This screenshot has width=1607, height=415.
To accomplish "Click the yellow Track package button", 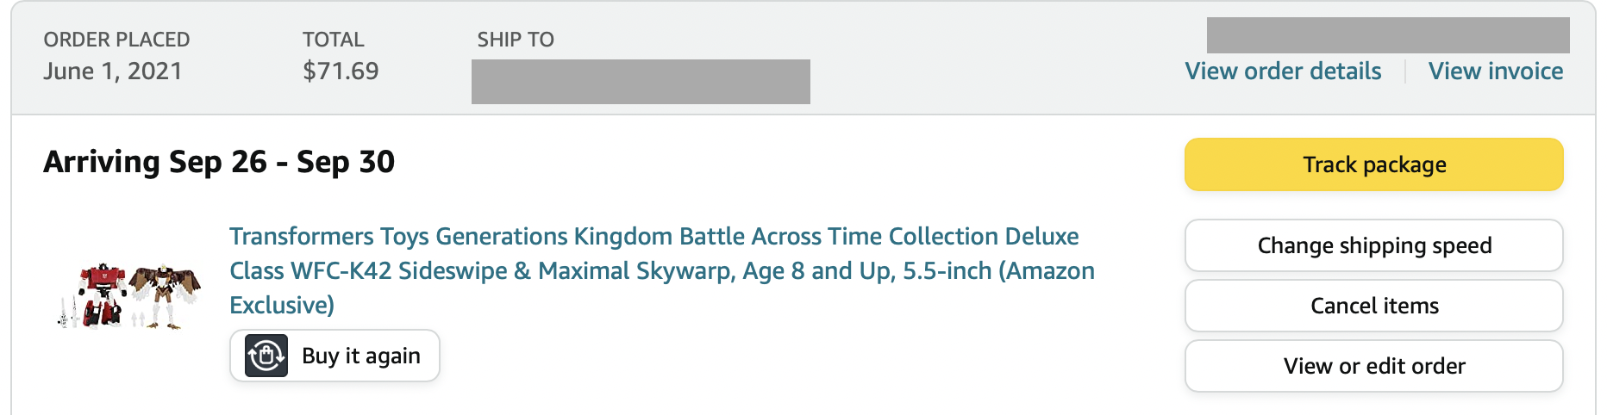I will click(x=1373, y=164).
